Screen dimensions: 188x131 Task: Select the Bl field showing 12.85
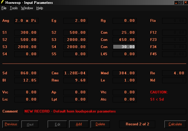pyautogui.click(x=27, y=80)
